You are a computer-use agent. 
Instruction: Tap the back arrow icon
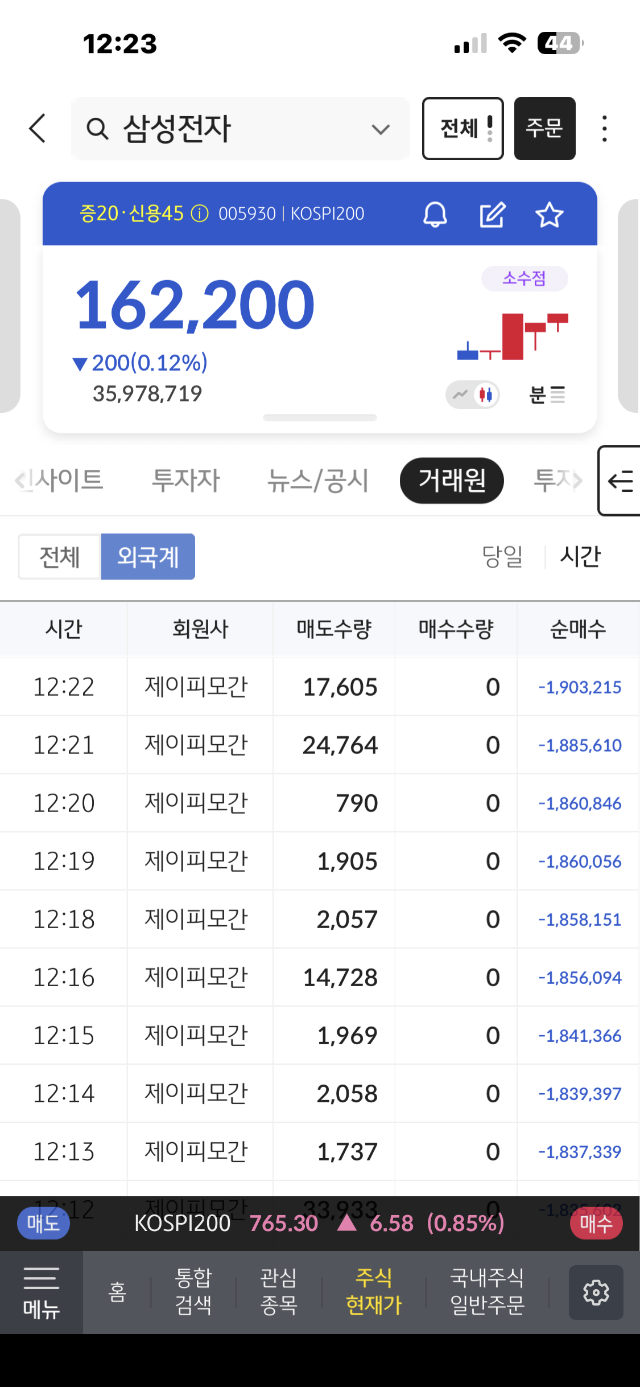pyautogui.click(x=38, y=128)
